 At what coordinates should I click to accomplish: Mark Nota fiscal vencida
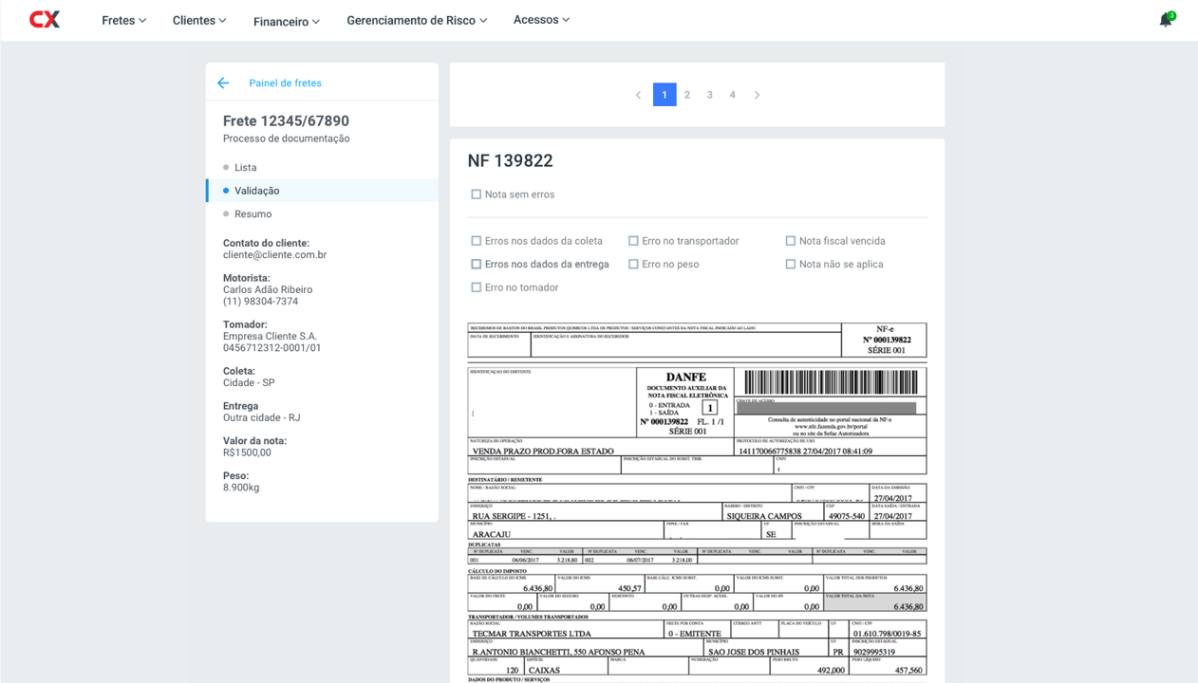click(790, 240)
